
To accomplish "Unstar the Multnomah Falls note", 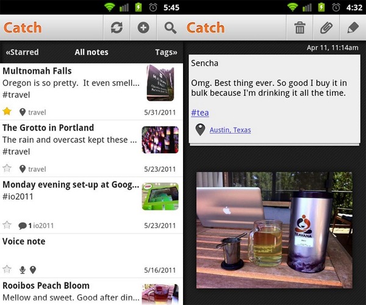I will pyautogui.click(x=7, y=112).
